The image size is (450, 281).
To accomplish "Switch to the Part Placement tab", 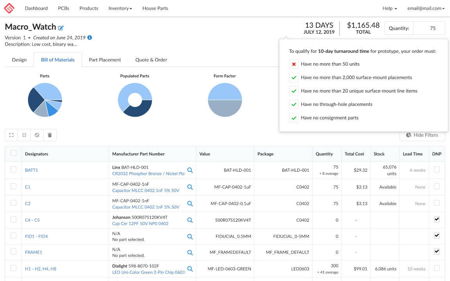I will 105,60.
